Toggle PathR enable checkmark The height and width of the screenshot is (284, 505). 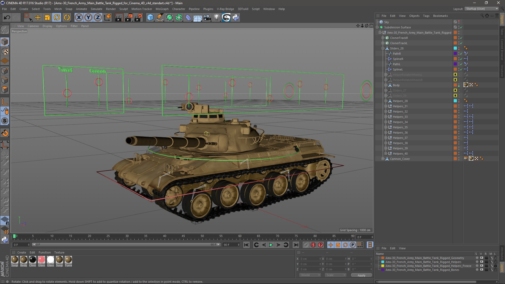(x=461, y=54)
